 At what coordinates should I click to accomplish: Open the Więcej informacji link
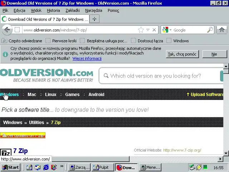[87, 58]
